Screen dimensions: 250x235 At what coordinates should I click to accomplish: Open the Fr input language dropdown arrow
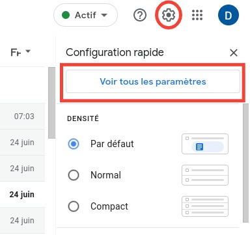pyautogui.click(x=28, y=51)
